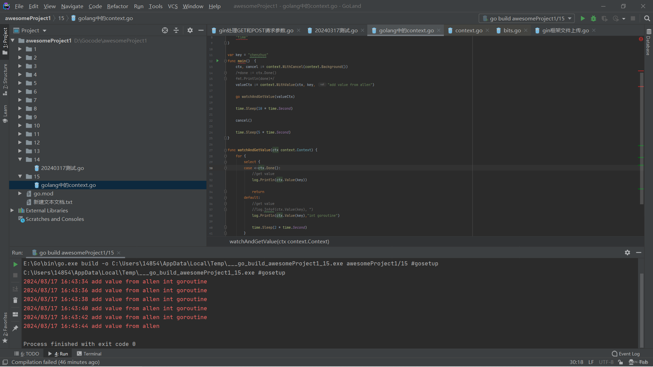The height and width of the screenshot is (367, 653).
Task: Clear the Run console output with trash icon
Action: tap(15, 300)
